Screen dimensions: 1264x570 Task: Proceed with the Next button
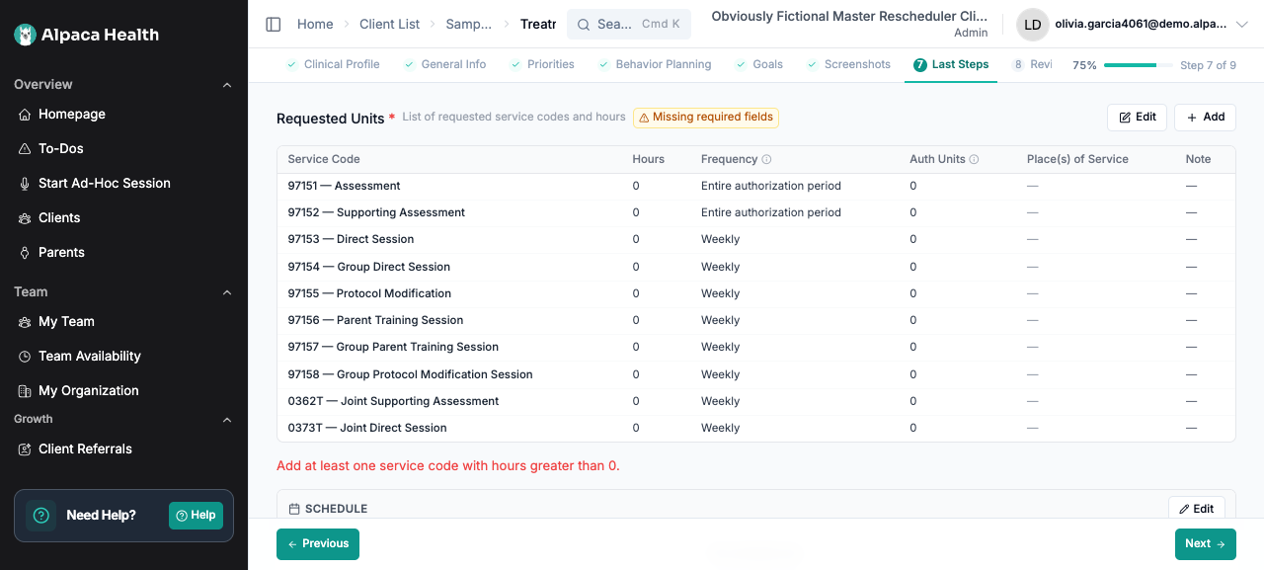tap(1205, 544)
